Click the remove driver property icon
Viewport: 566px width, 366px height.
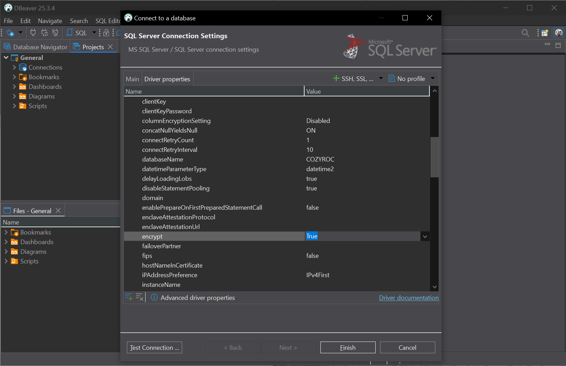(139, 297)
